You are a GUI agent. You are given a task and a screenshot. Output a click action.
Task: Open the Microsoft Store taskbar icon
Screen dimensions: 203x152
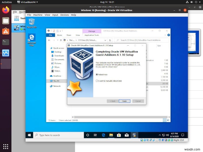pyautogui.click(x=119, y=135)
